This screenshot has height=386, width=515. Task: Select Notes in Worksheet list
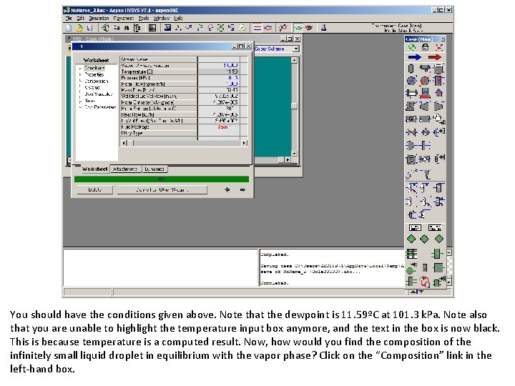(89, 101)
